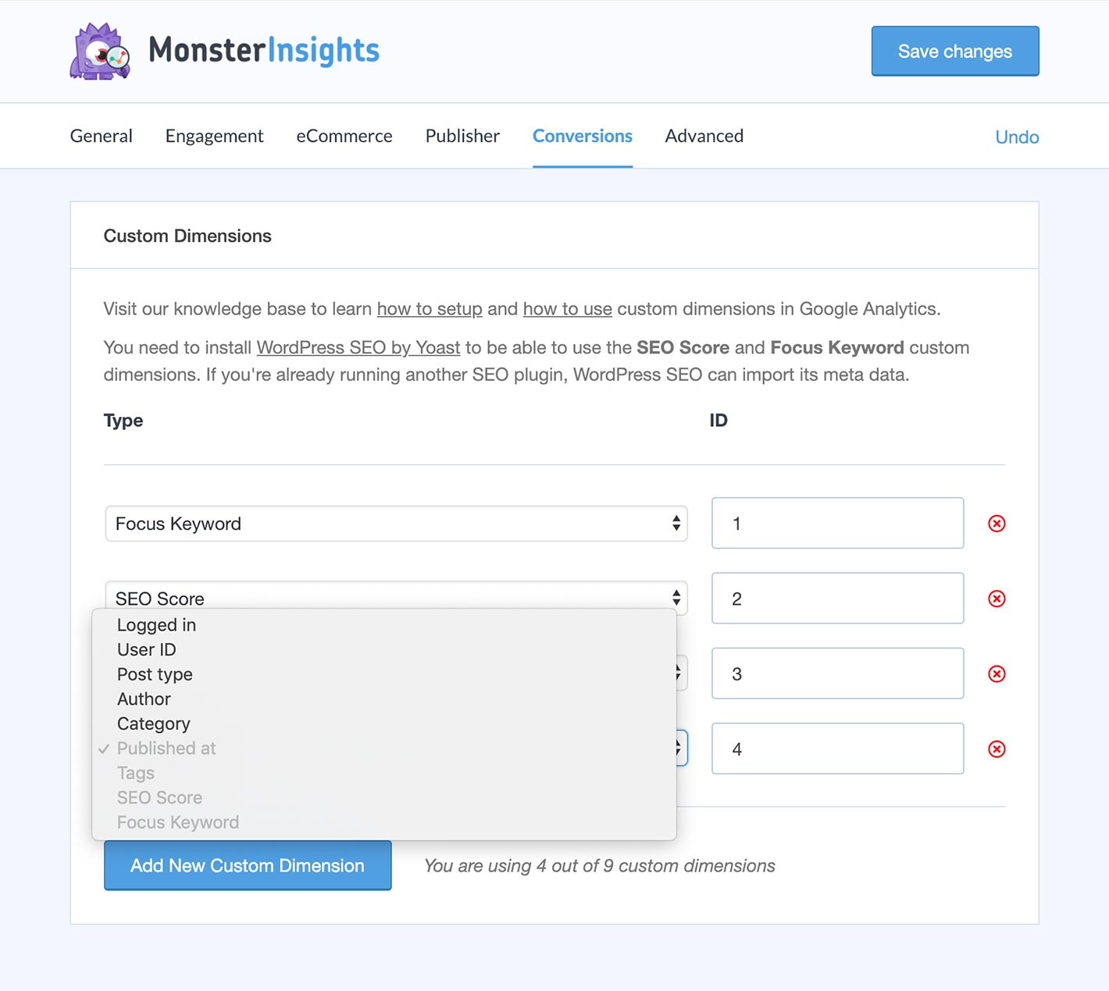Switch to the eCommerce tab
The image size is (1109, 991).
344,136
